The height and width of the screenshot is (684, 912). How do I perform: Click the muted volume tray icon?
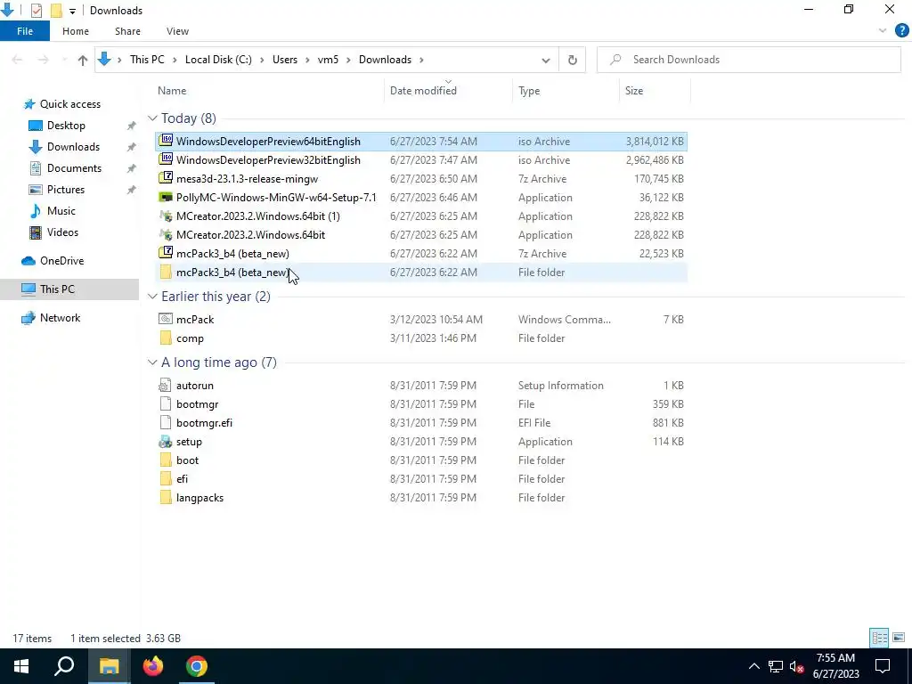click(x=797, y=666)
